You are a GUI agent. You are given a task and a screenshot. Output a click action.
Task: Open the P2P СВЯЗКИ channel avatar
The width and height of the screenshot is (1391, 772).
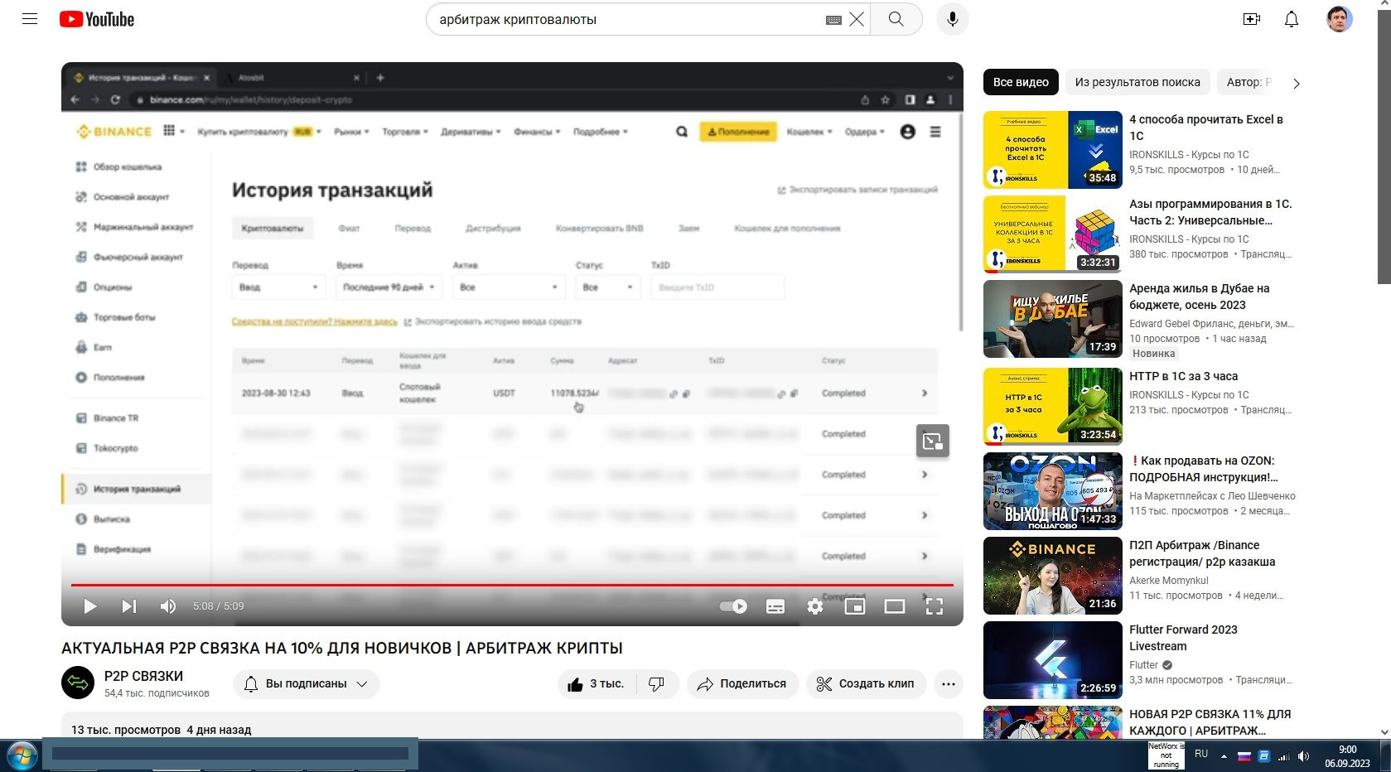point(78,683)
